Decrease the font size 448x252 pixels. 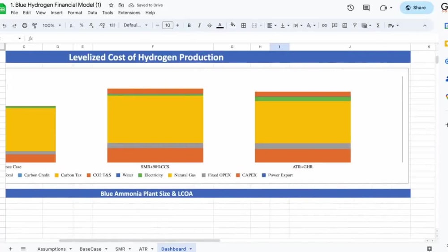click(x=157, y=26)
